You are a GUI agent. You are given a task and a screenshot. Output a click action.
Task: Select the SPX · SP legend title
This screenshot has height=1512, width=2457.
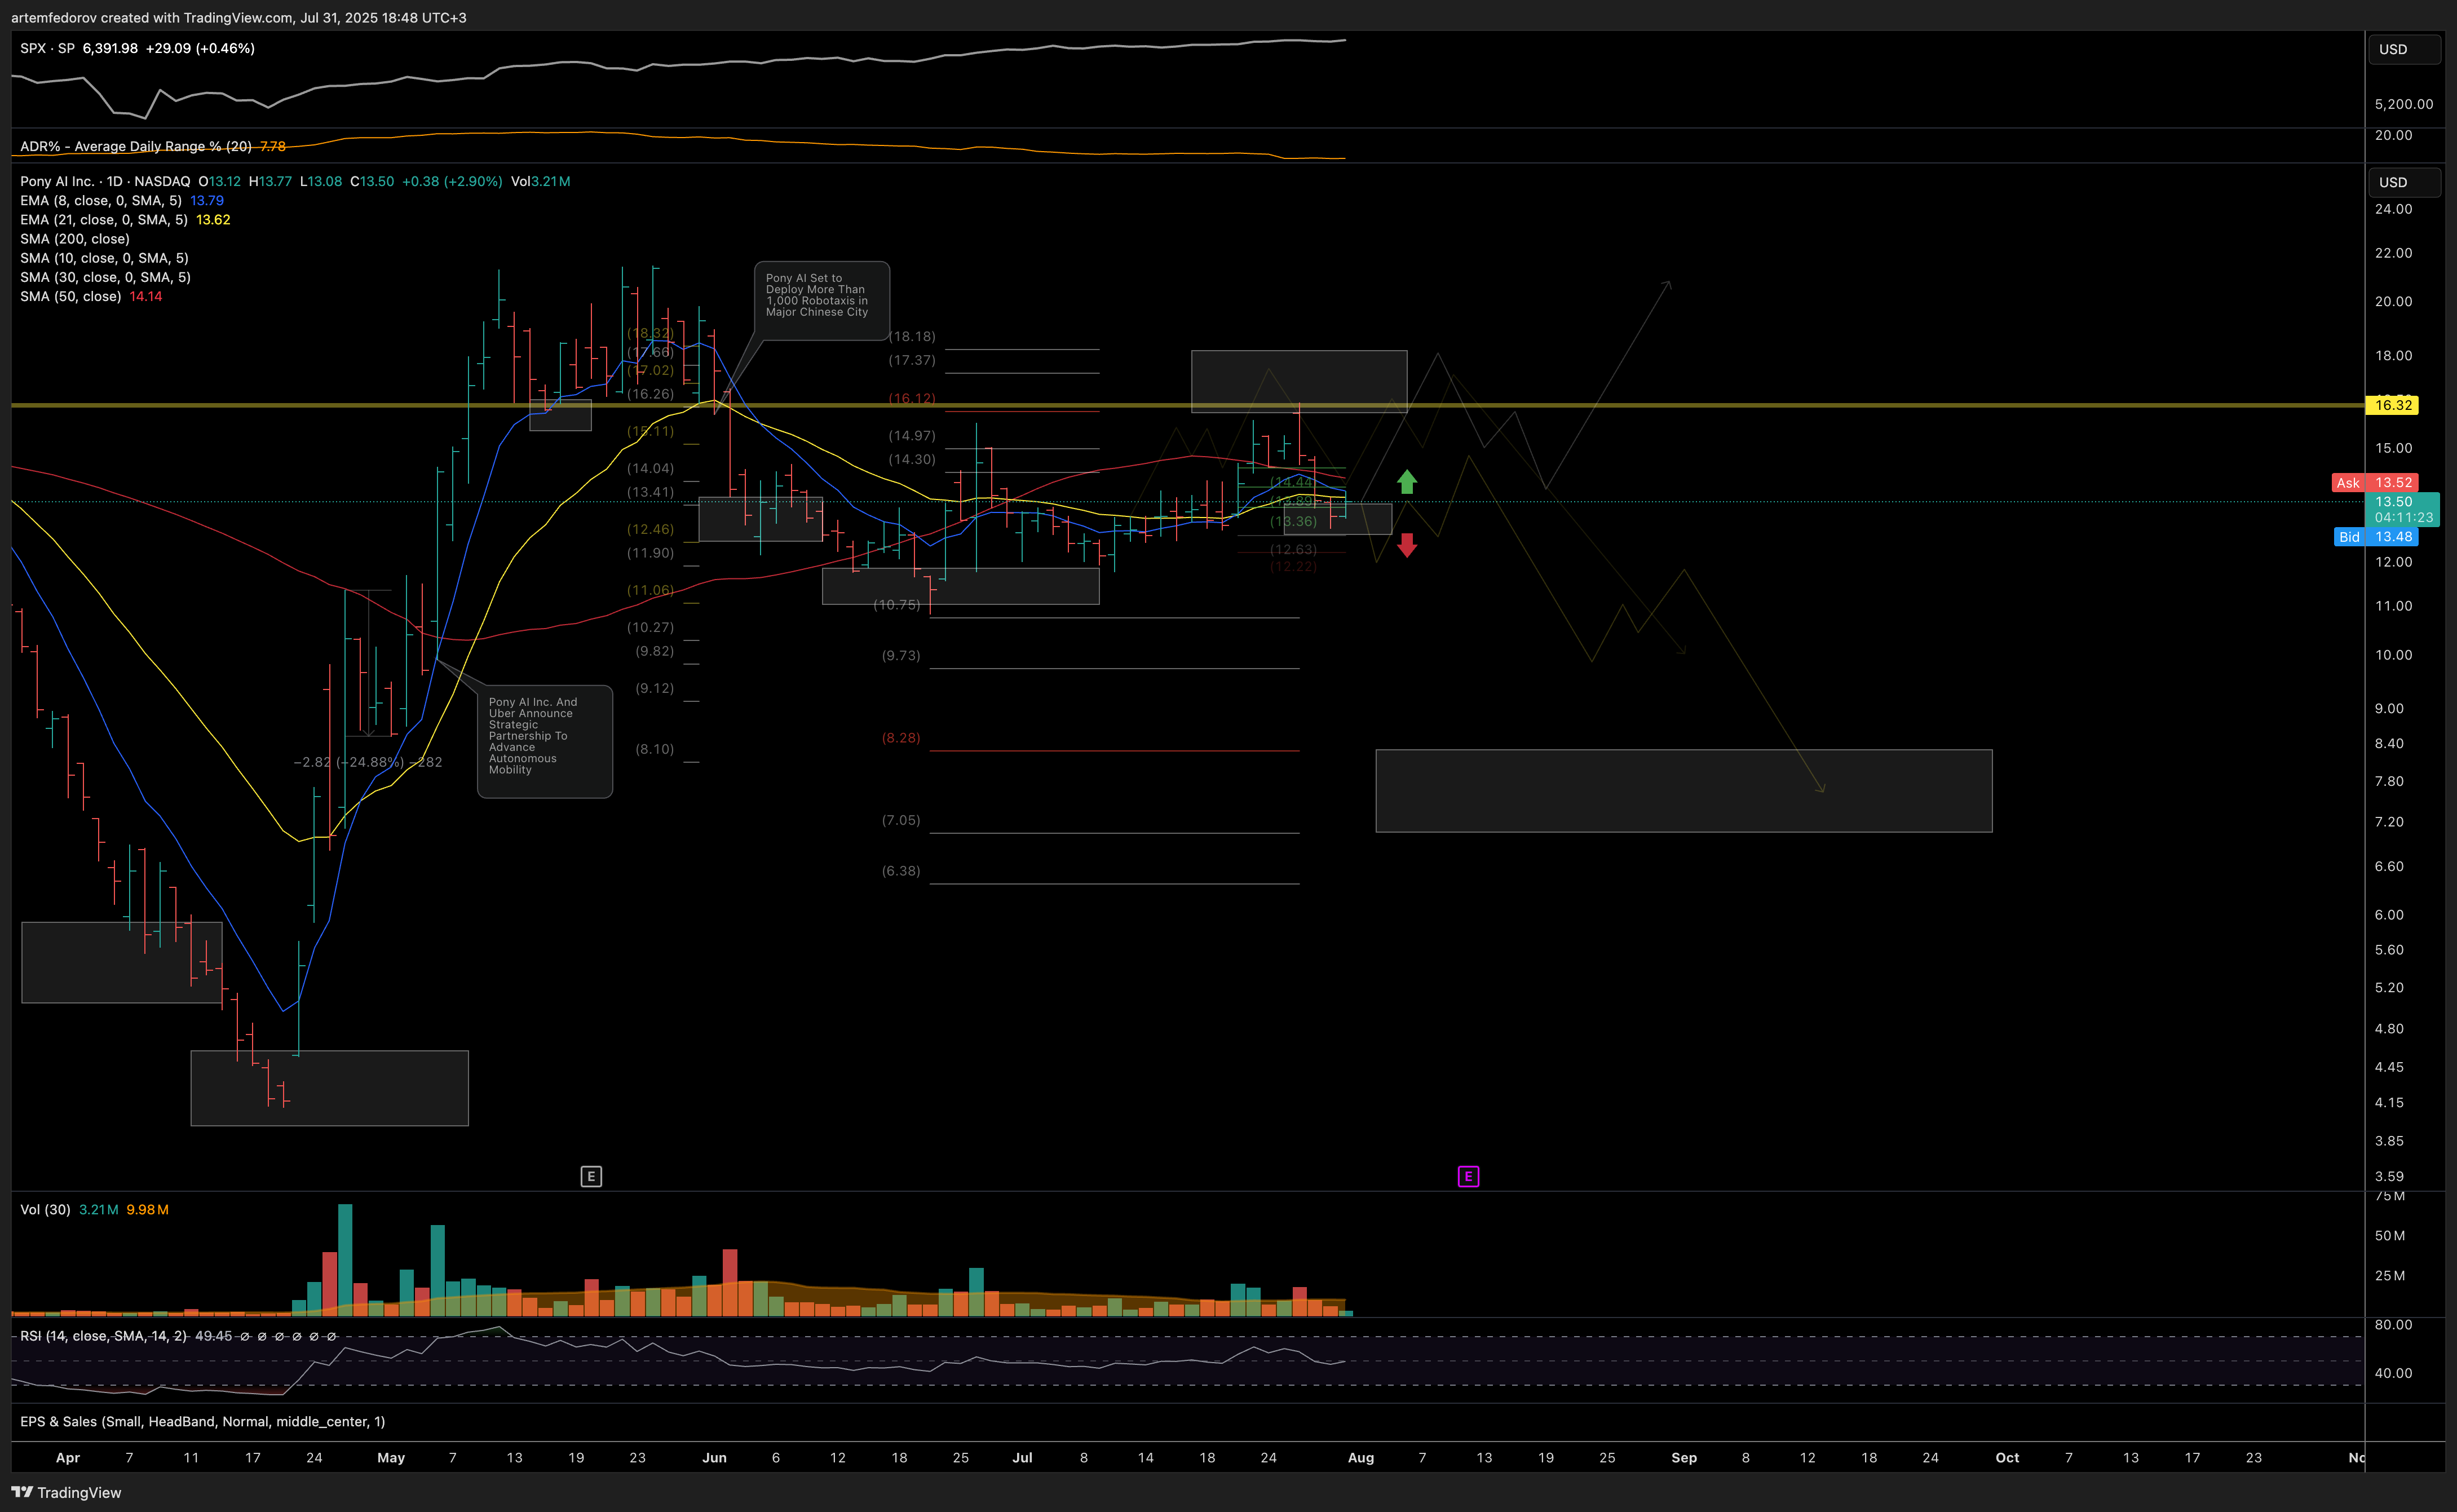pos(47,48)
